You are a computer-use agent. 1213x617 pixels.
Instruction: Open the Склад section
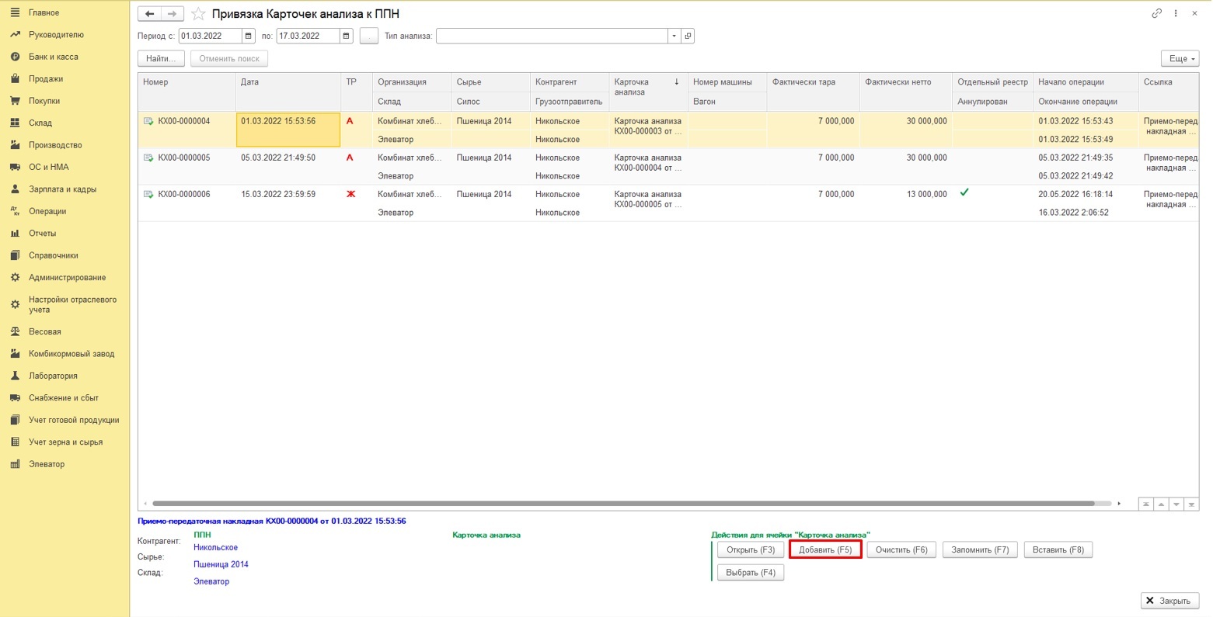(x=40, y=123)
